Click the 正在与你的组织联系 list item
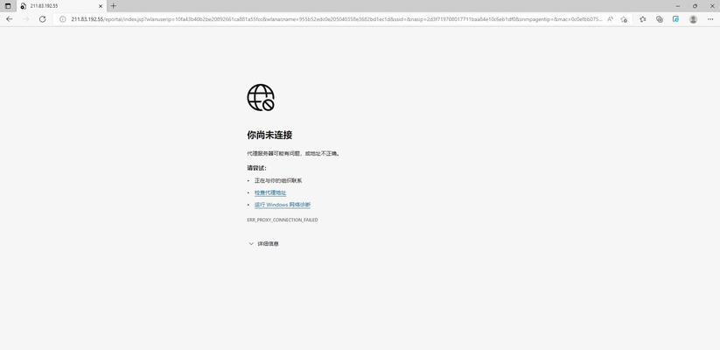This screenshot has height=350, width=720. tap(278, 181)
